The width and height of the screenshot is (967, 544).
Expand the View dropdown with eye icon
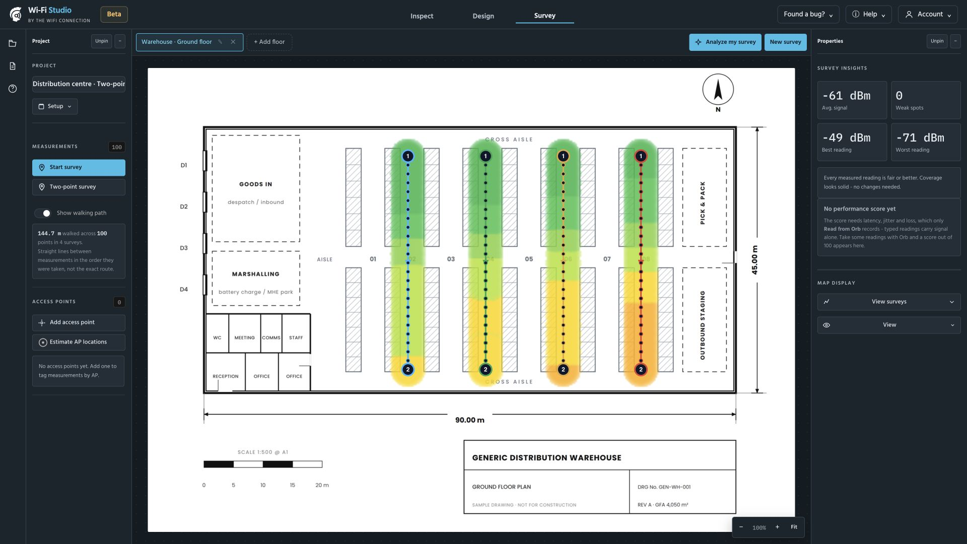tap(889, 325)
